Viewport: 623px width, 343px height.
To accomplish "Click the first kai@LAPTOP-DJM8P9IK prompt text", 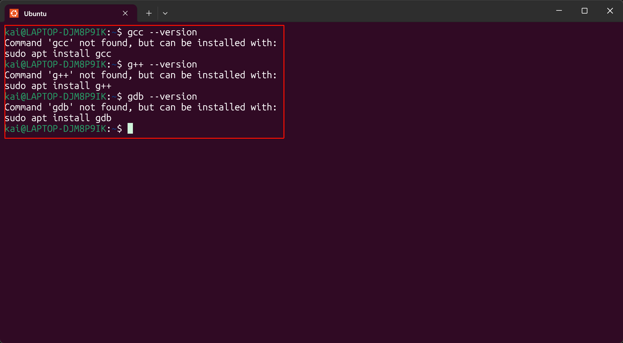I will click(x=56, y=32).
